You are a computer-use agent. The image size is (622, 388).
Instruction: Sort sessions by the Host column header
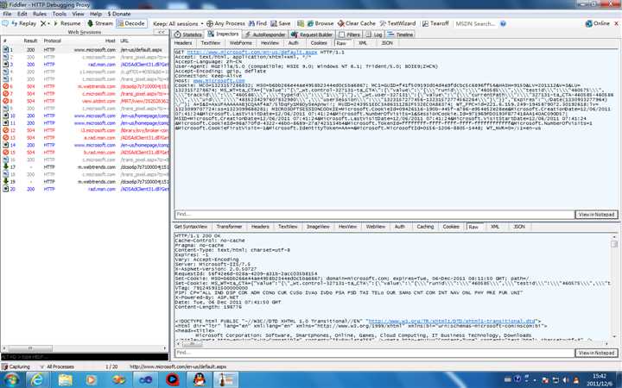tap(111, 41)
